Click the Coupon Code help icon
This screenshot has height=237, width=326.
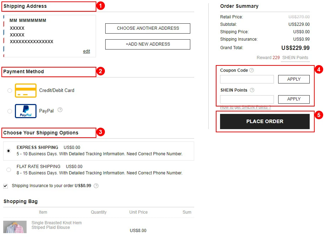pos(252,70)
